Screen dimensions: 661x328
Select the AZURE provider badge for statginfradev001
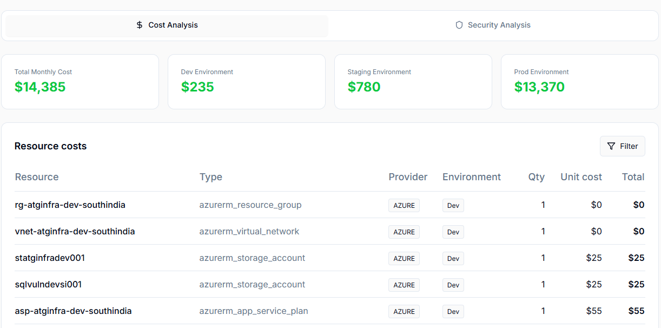coord(404,258)
